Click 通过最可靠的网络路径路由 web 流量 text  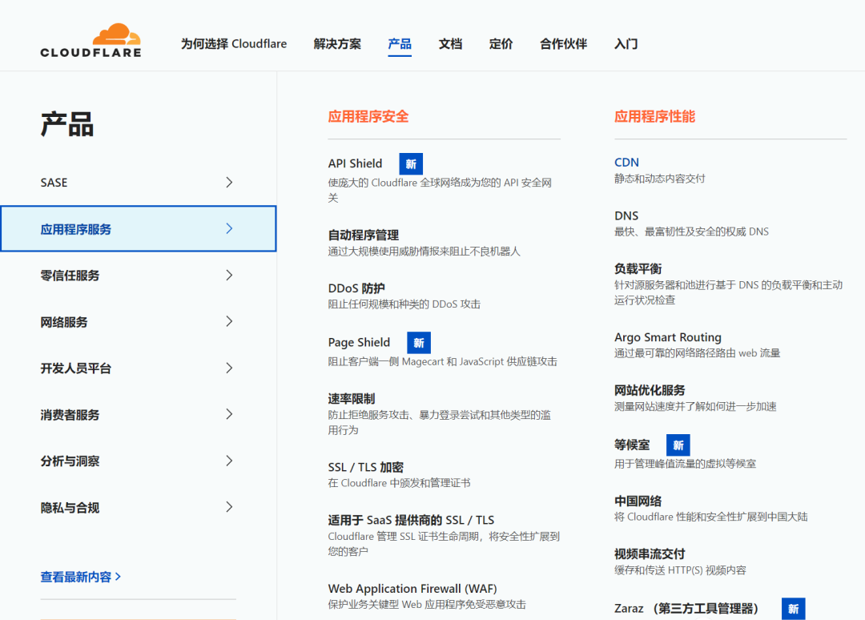(x=697, y=353)
